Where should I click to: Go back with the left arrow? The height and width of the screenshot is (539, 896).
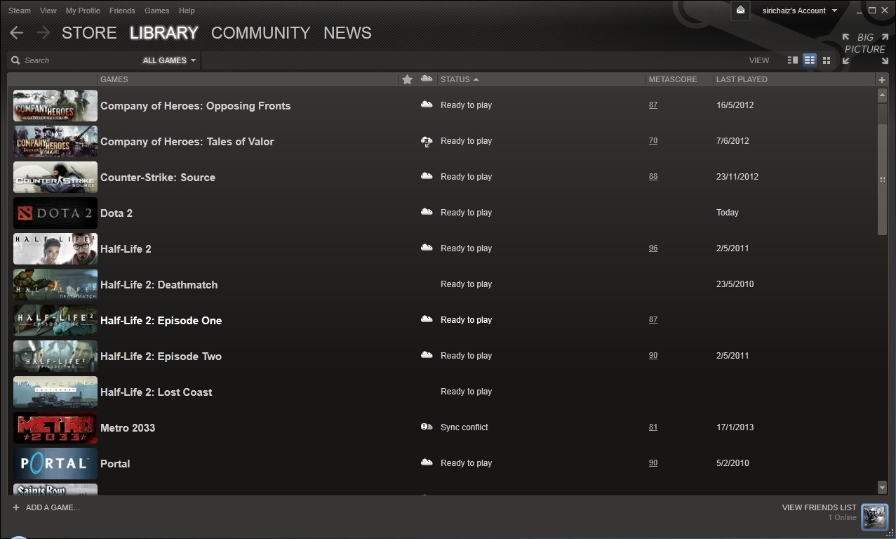pyautogui.click(x=17, y=33)
